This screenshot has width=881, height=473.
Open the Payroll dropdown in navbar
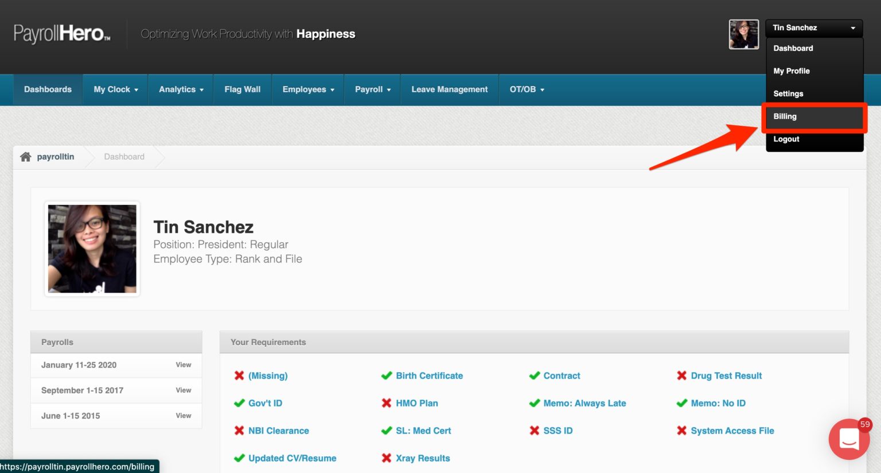pos(372,89)
